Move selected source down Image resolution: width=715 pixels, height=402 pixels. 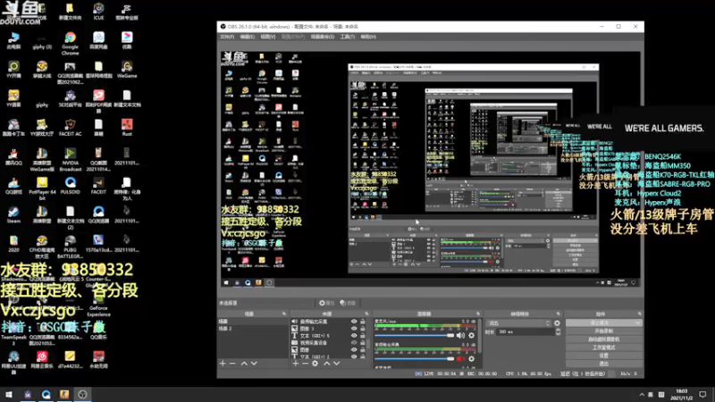tap(337, 364)
